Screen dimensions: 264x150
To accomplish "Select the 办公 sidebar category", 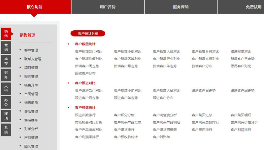I will pos(6,102).
